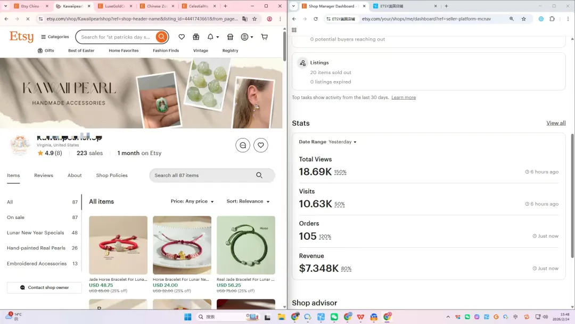Image resolution: width=575 pixels, height=324 pixels.
Task: Select the On sale category
Action: pyautogui.click(x=42, y=217)
